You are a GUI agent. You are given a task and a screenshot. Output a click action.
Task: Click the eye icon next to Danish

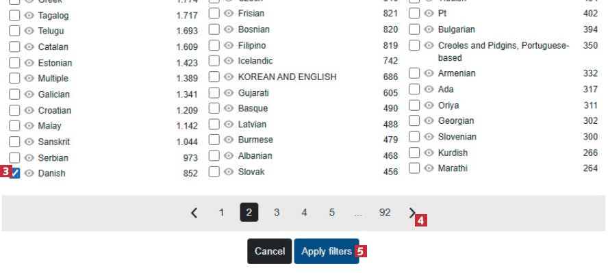29,173
